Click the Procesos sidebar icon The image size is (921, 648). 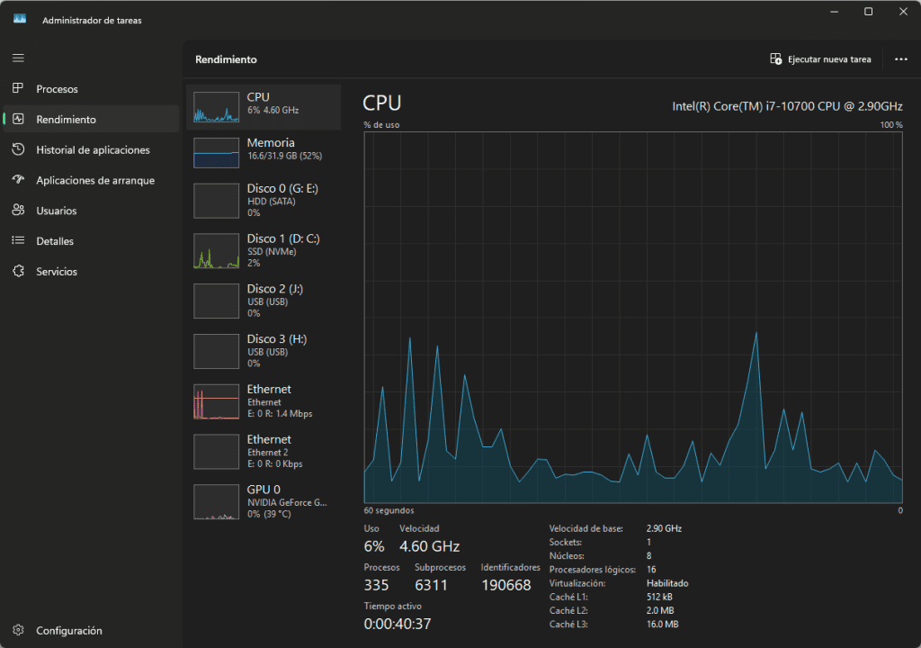[x=18, y=89]
